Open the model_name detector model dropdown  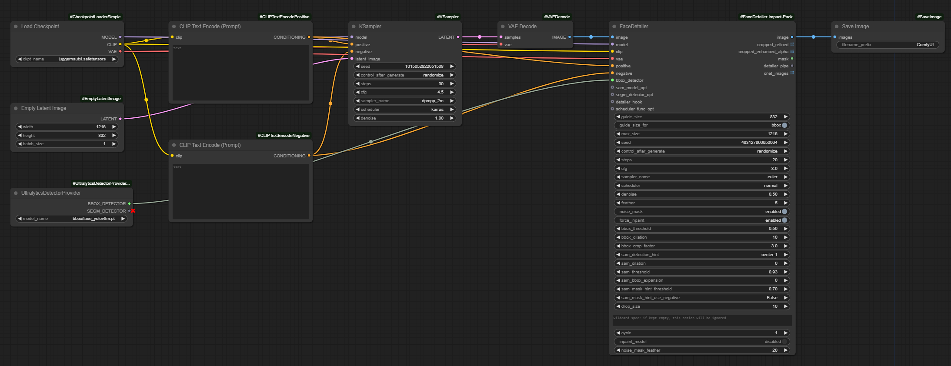point(72,219)
